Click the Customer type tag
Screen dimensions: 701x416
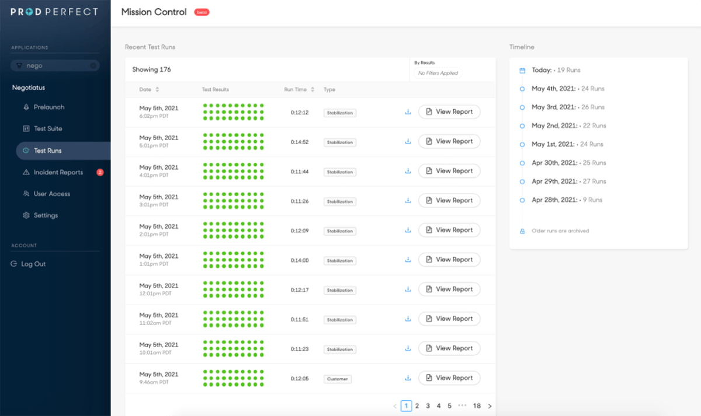337,379
